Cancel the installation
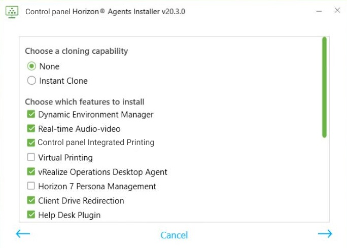Screen dimensions: 347x248 point(174,235)
